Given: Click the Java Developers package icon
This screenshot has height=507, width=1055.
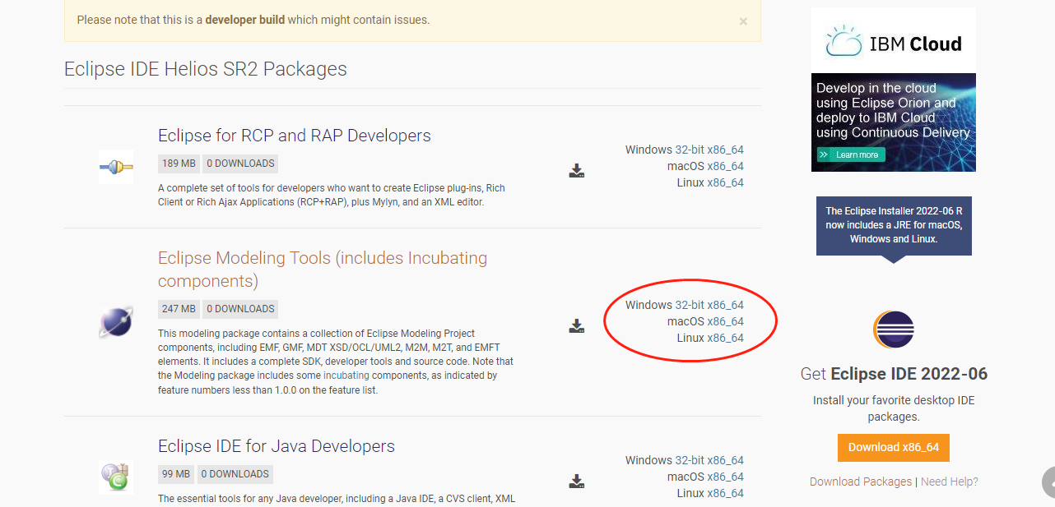Looking at the screenshot, I should click(116, 477).
